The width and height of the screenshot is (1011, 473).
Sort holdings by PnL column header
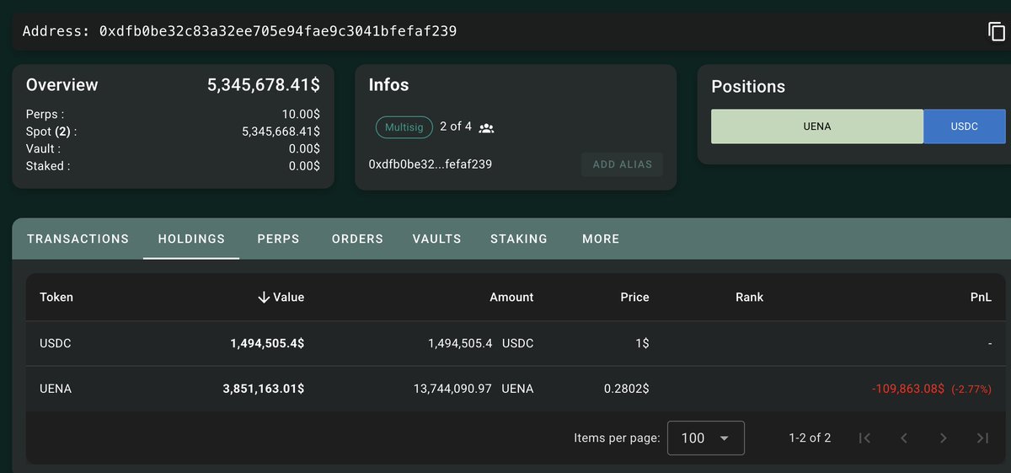981,297
